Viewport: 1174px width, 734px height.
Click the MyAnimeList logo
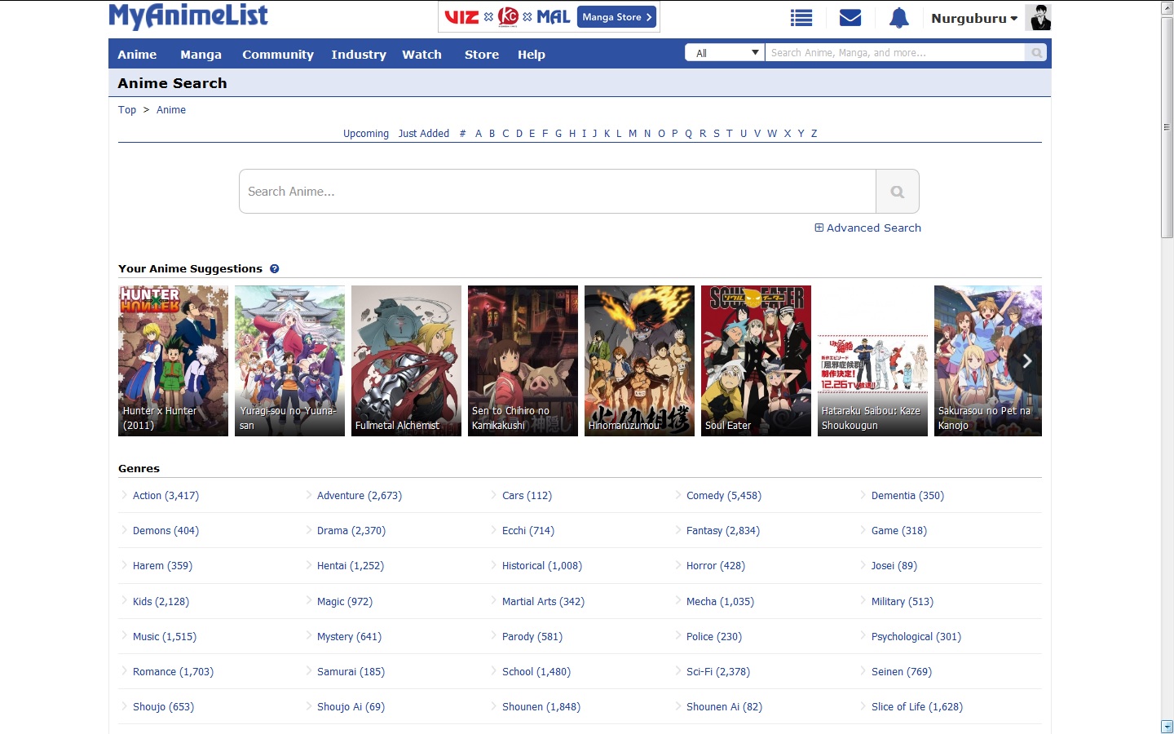[188, 16]
